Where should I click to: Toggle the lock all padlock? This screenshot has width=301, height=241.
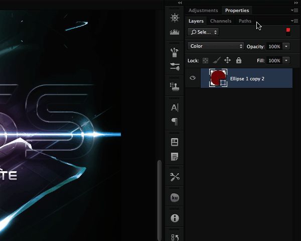(239, 60)
